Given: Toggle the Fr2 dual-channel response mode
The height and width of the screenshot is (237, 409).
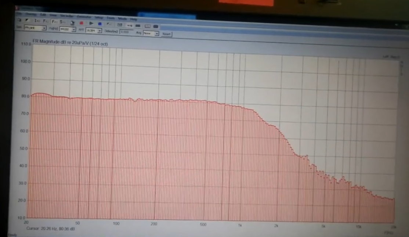Looking at the screenshot, I should pyautogui.click(x=54, y=21).
